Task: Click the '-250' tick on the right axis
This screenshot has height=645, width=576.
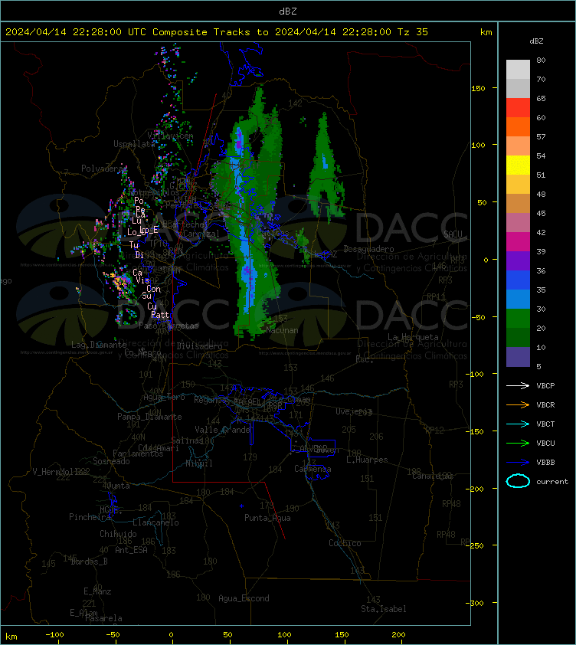Action: point(475,545)
